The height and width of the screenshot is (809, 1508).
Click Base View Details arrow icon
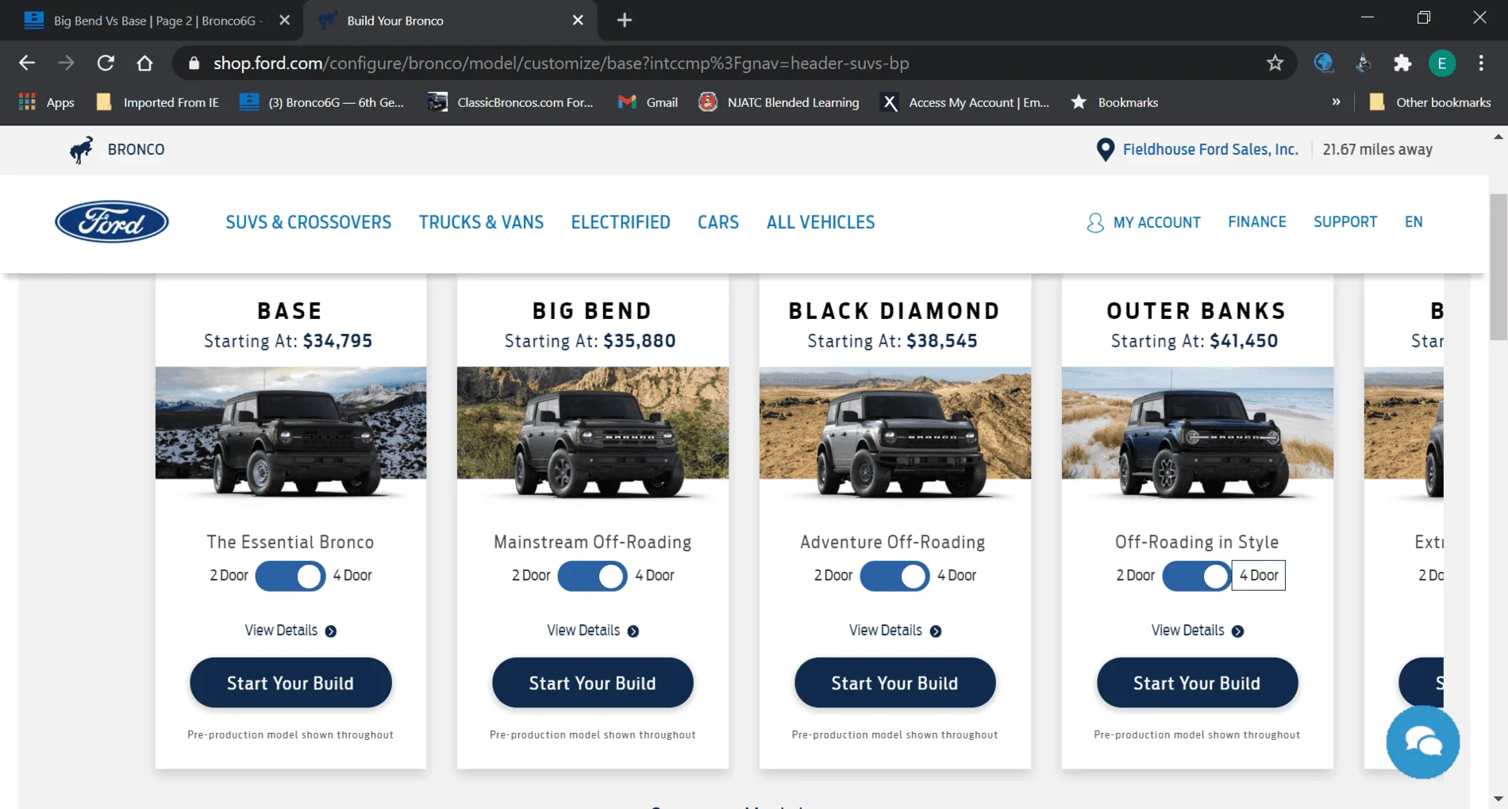tap(331, 631)
